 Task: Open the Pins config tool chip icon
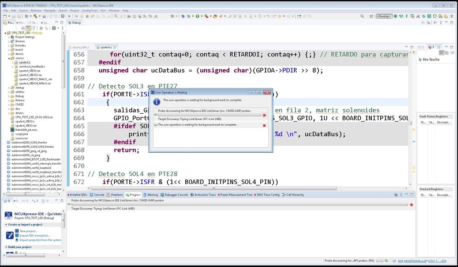point(395,16)
